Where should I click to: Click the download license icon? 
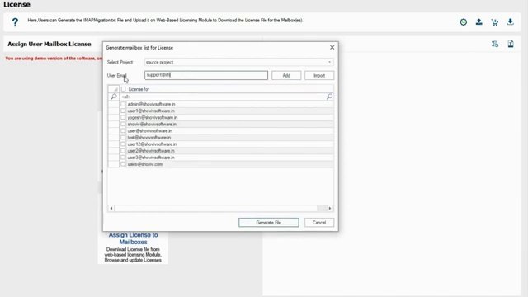point(510,22)
